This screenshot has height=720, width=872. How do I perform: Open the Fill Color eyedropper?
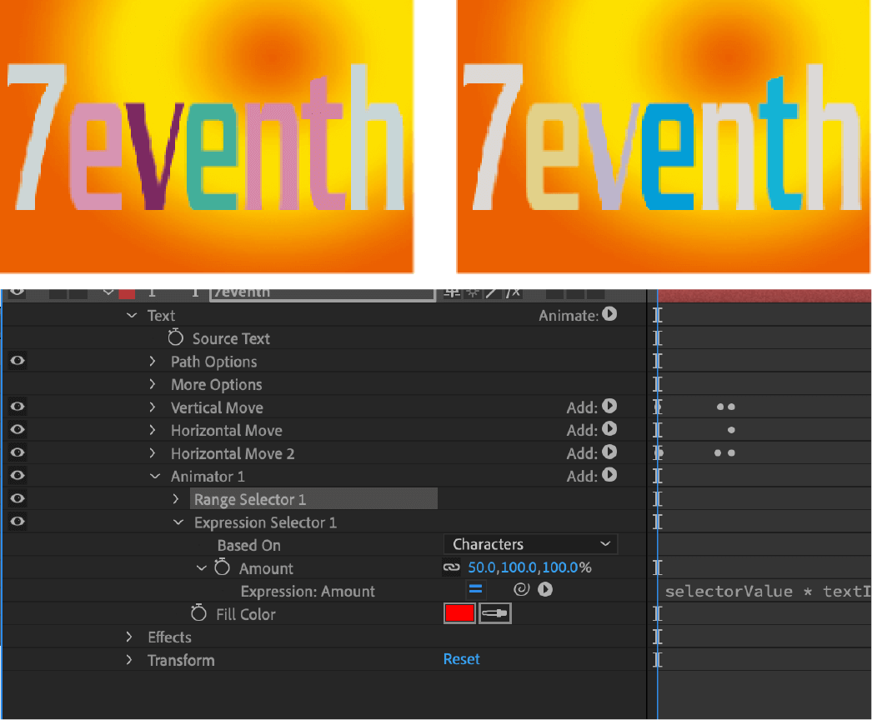(x=495, y=612)
